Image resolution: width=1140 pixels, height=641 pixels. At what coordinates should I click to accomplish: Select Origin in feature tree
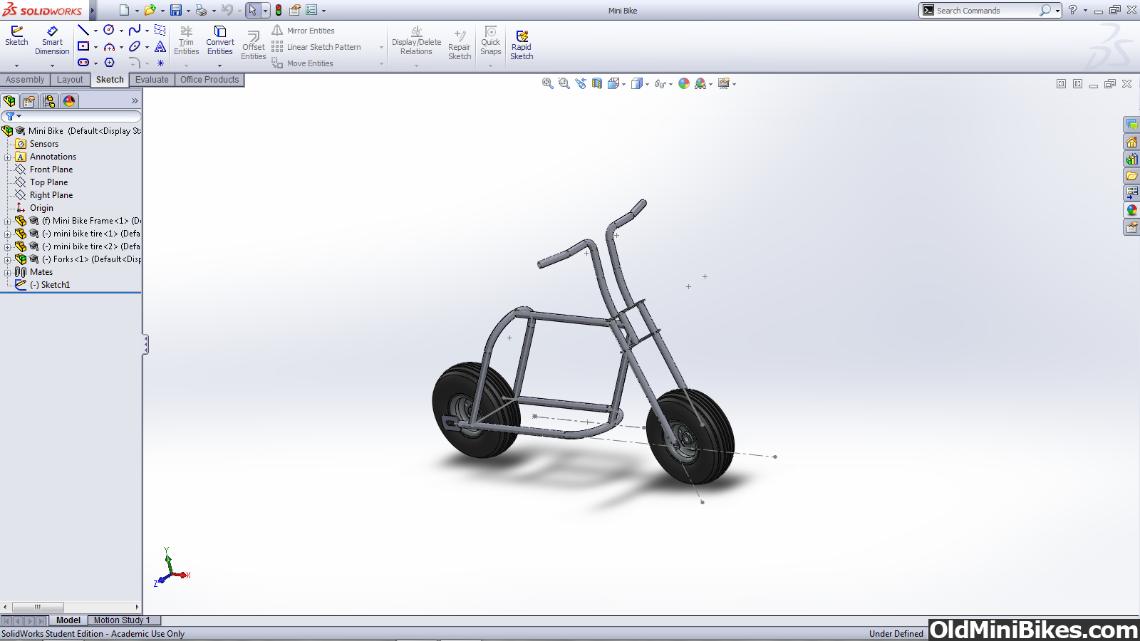(41, 208)
